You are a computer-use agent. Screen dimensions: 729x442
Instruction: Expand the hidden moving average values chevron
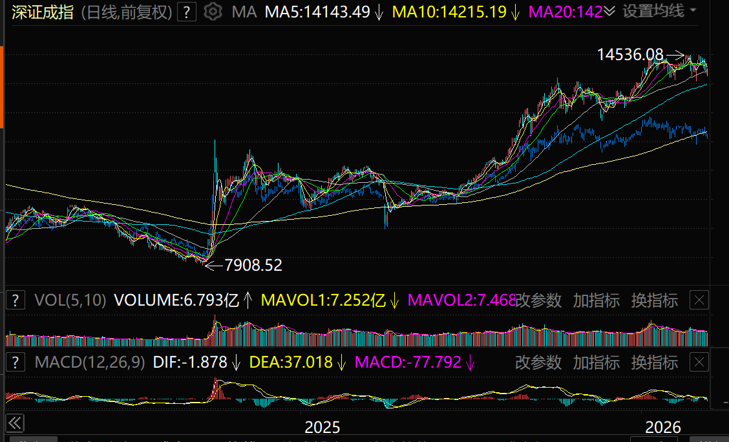pyautogui.click(x=609, y=11)
